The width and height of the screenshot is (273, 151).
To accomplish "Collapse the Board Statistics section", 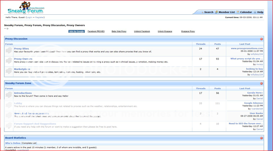I will [261, 138].
